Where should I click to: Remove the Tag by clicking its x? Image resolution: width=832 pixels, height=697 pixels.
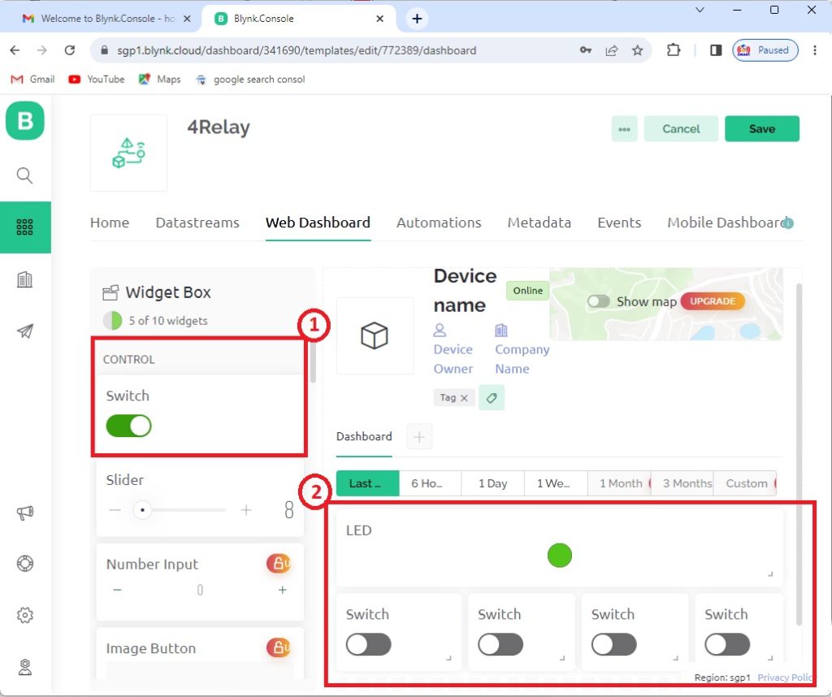click(x=464, y=397)
